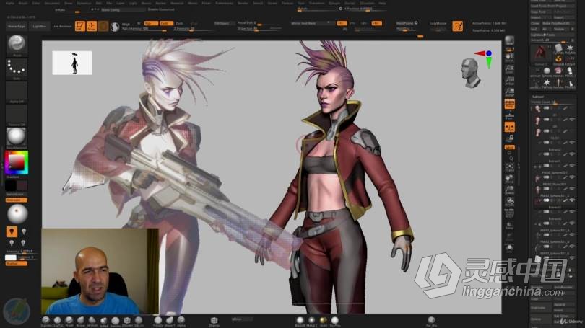Open the Brush menu
Viewport: 585px width, 328px height.
pyautogui.click(x=23, y=3)
